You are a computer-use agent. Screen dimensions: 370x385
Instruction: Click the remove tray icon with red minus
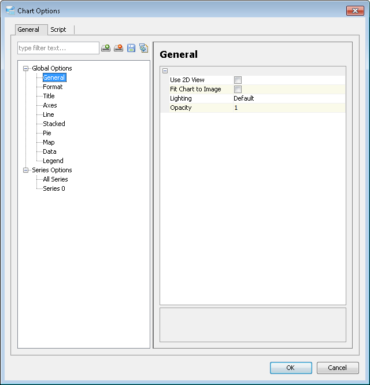pos(119,47)
